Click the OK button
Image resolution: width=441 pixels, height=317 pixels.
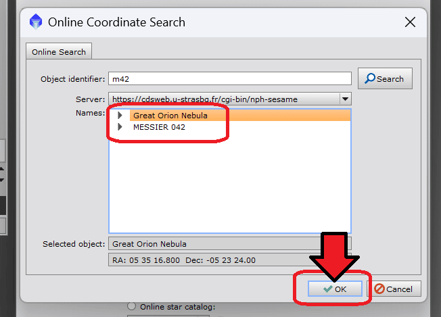click(335, 289)
